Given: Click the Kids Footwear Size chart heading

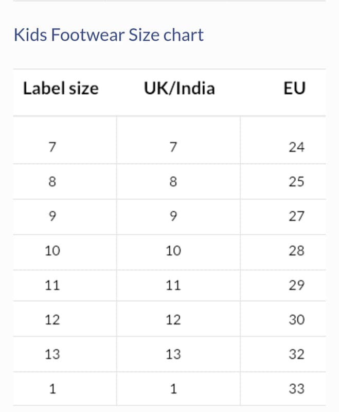Looking at the screenshot, I should point(109,35).
